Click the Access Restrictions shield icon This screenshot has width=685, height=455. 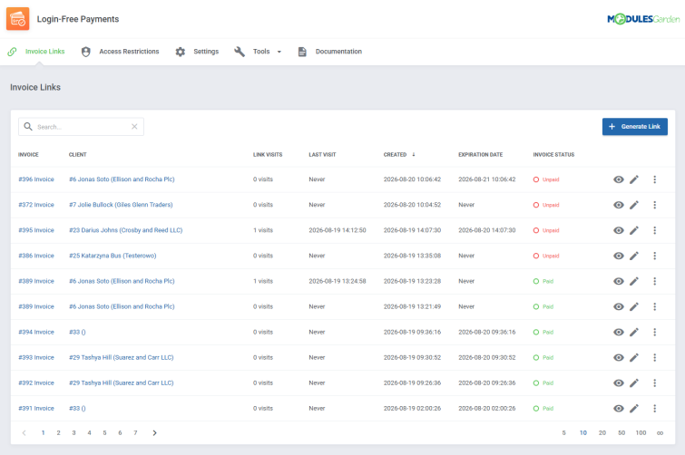[x=85, y=52]
